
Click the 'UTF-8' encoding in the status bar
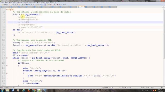pos(152,88)
